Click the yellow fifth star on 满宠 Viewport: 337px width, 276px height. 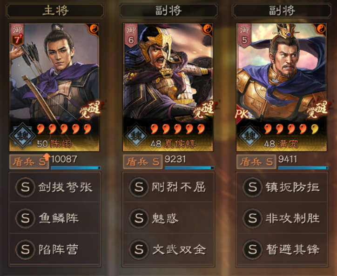(315, 129)
